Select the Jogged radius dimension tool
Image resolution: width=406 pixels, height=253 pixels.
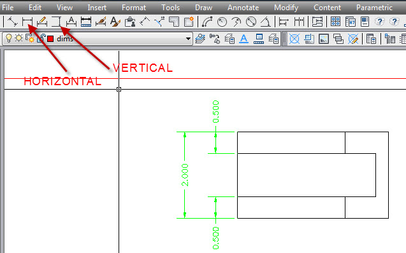coord(236,22)
